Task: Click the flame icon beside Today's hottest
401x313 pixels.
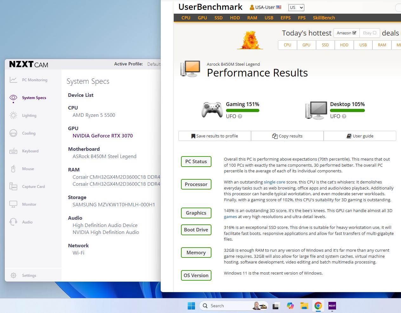Action: [250, 40]
